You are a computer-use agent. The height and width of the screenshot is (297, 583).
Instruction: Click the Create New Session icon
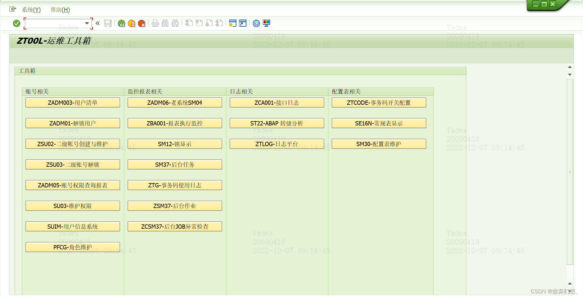233,23
